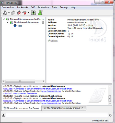Switch to MinecraftServer.com.au Test Server chat tab

pyautogui.click(x=21, y=108)
